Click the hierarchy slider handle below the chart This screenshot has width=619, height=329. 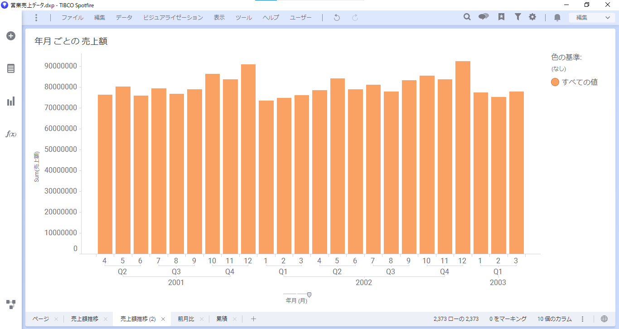pyautogui.click(x=309, y=295)
